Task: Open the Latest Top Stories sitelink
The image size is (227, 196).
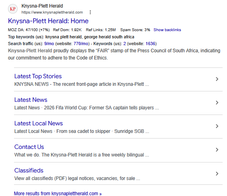Action: point(38,76)
